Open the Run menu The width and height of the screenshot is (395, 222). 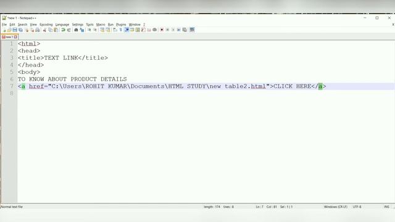(110, 25)
